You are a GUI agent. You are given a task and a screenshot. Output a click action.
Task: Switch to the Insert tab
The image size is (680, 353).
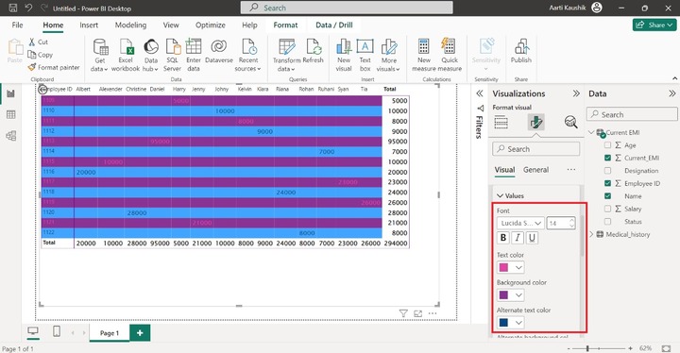[89, 25]
